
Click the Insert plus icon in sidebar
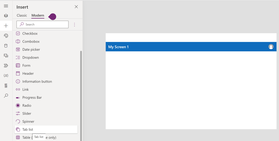point(6,26)
